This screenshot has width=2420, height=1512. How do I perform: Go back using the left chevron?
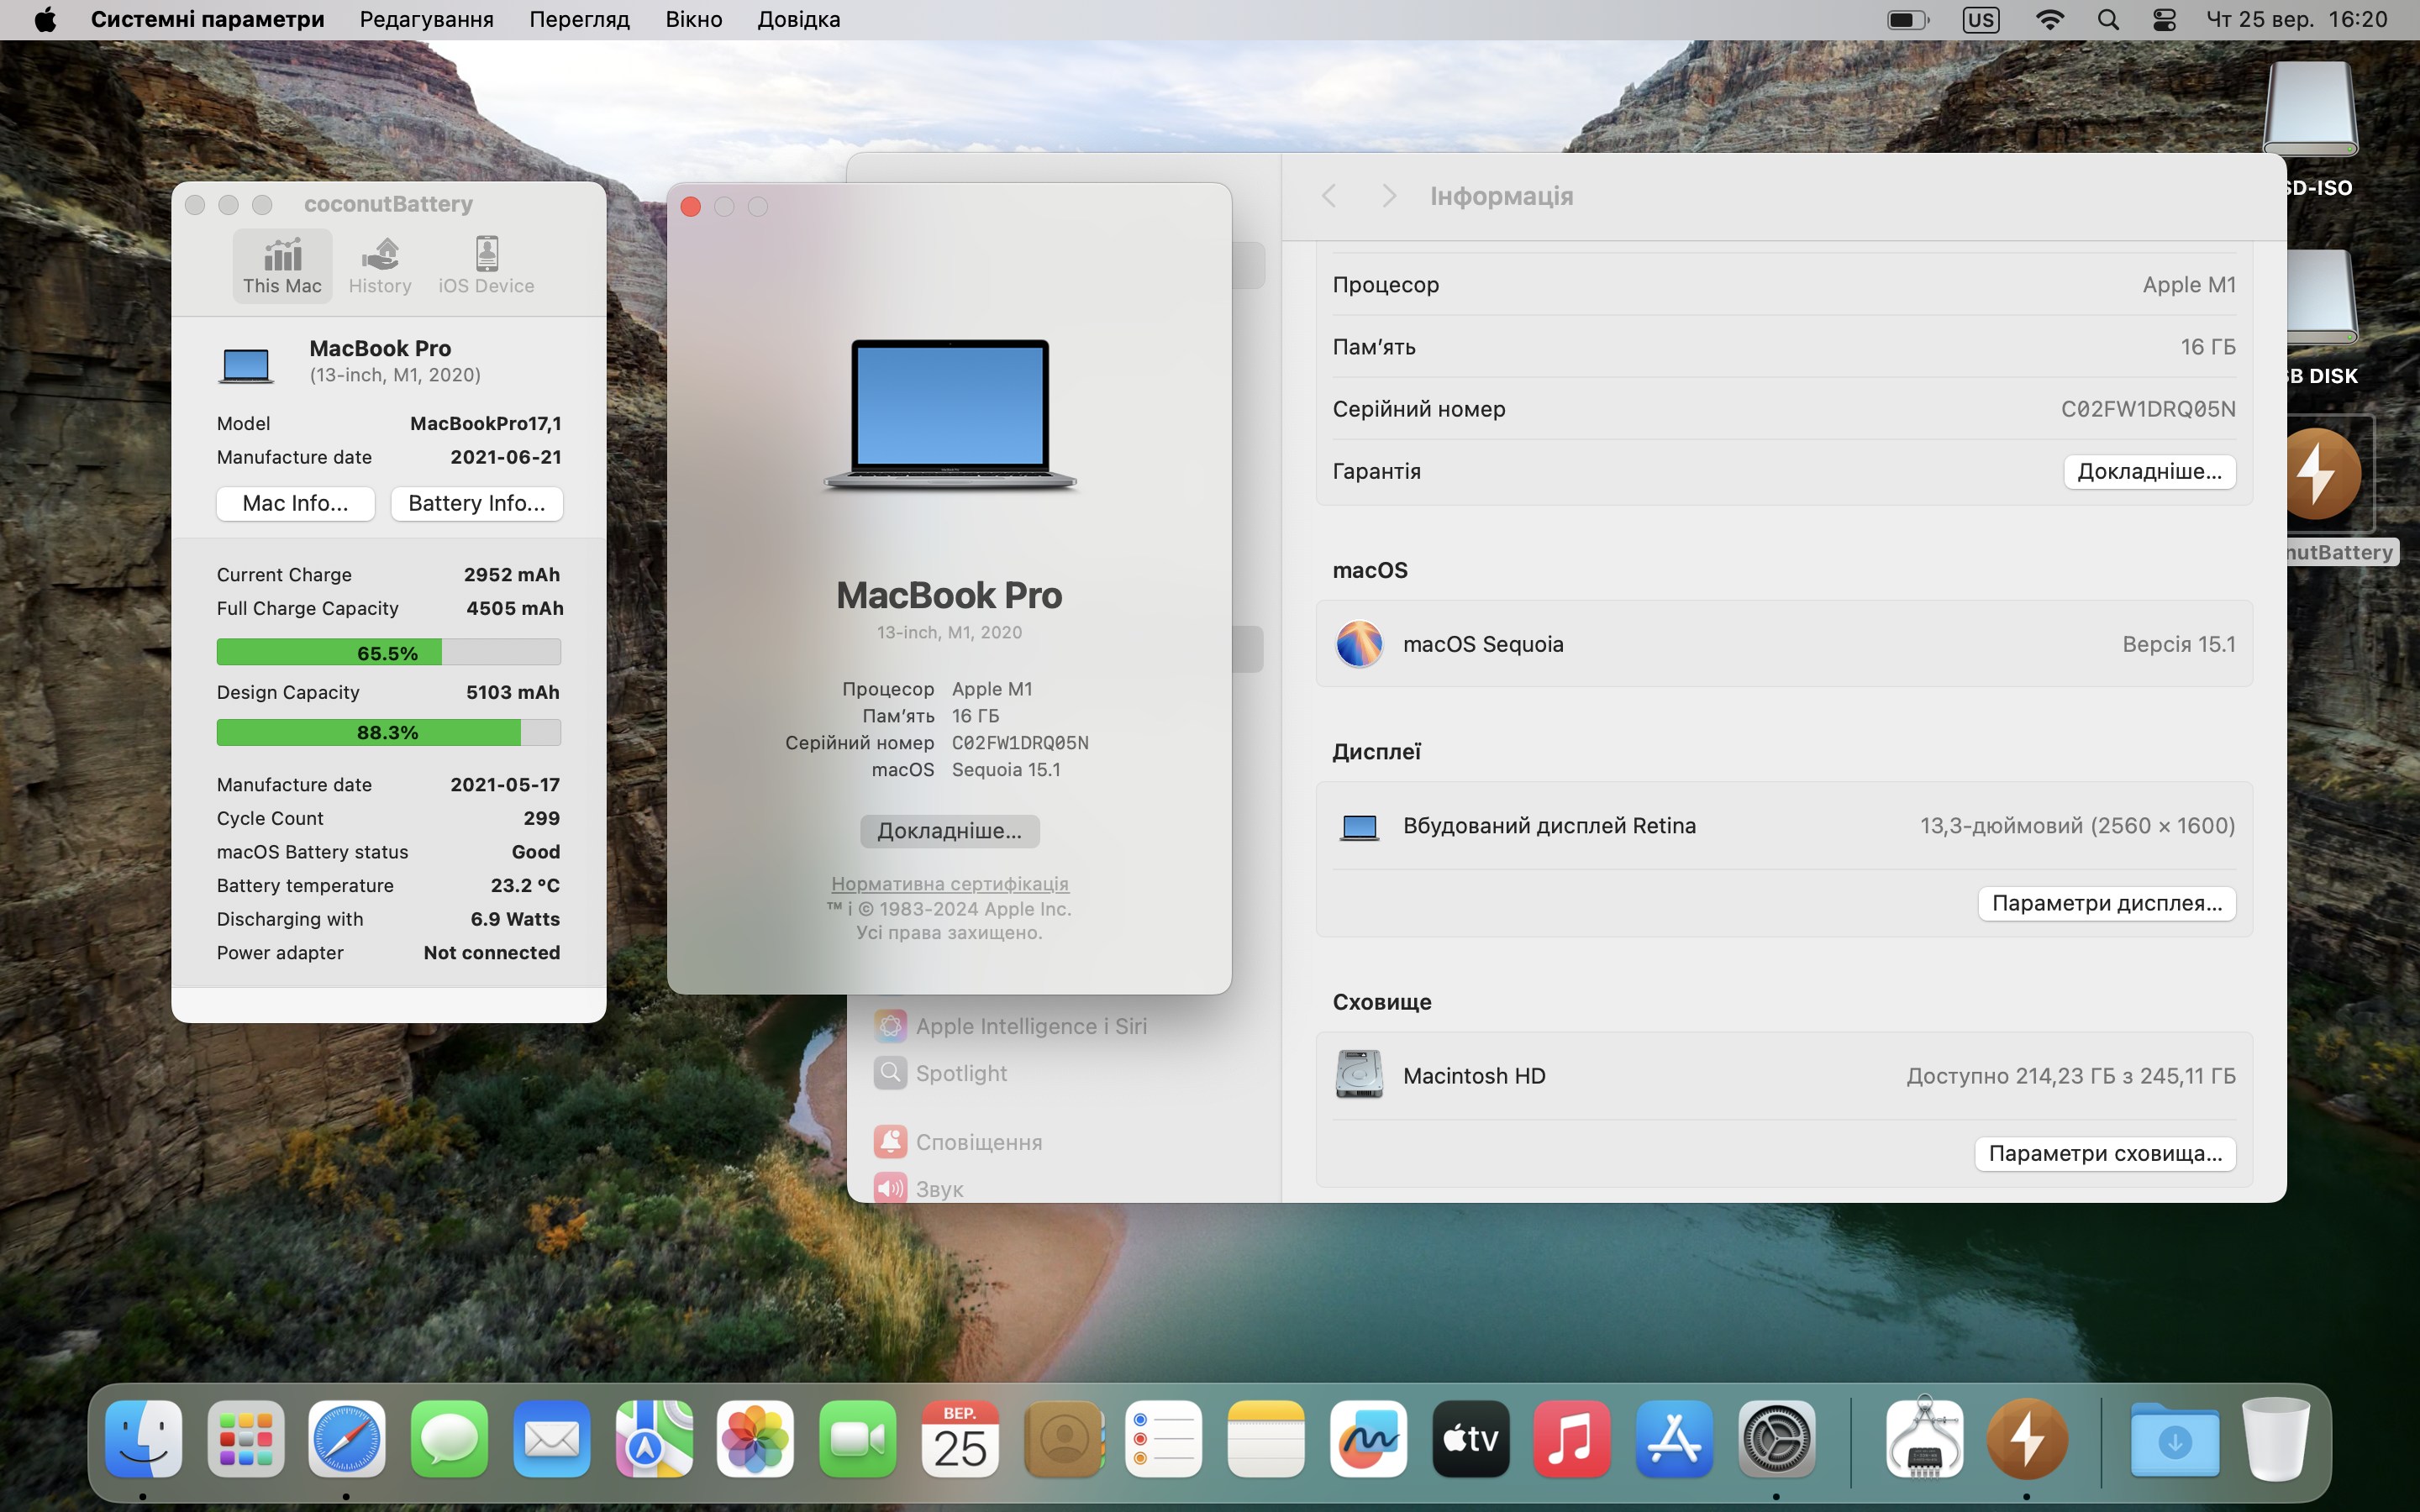pos(1328,196)
